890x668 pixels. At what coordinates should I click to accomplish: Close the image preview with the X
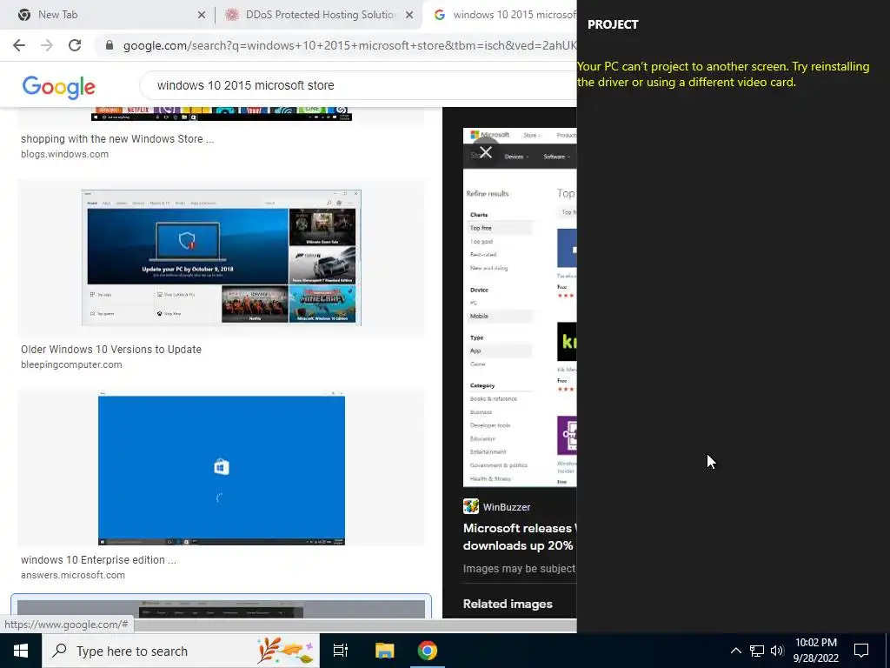pos(485,152)
